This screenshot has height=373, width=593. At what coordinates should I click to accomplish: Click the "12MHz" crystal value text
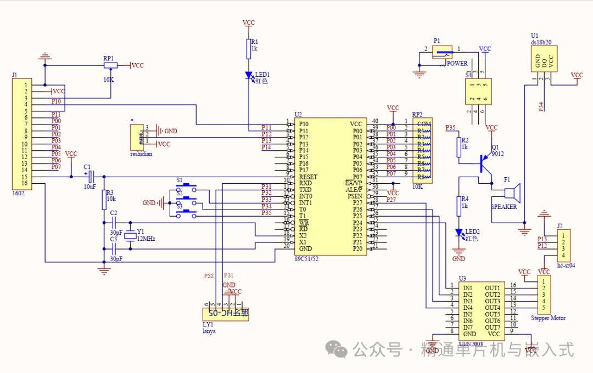pyautogui.click(x=146, y=239)
